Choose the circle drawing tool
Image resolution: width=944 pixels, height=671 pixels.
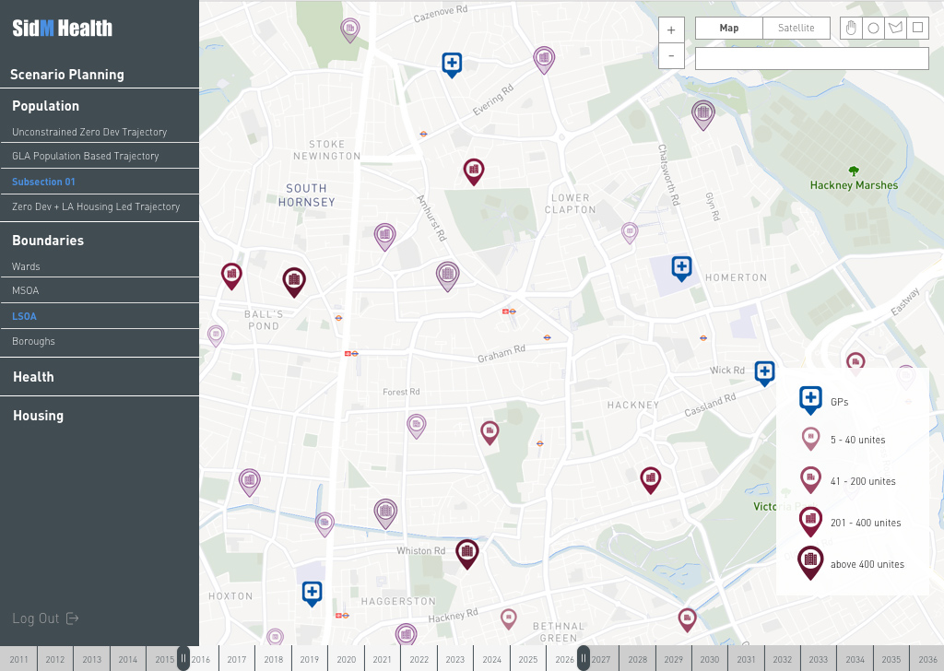(x=873, y=28)
